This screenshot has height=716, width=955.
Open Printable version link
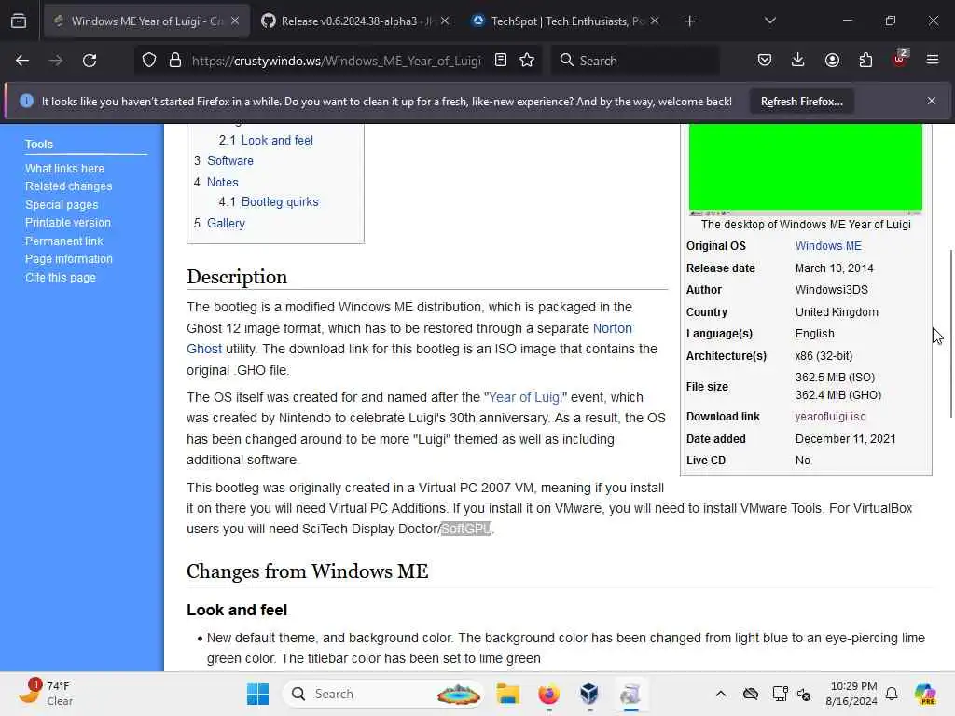pos(68,223)
